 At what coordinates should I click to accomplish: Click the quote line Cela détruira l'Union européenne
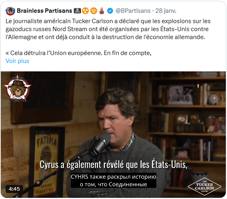coord(79,53)
